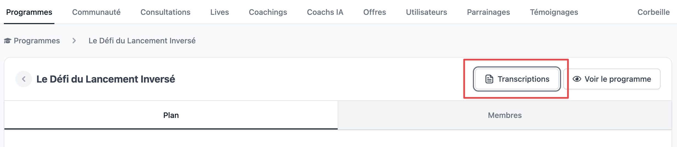Navigate to Coachings

tap(268, 12)
